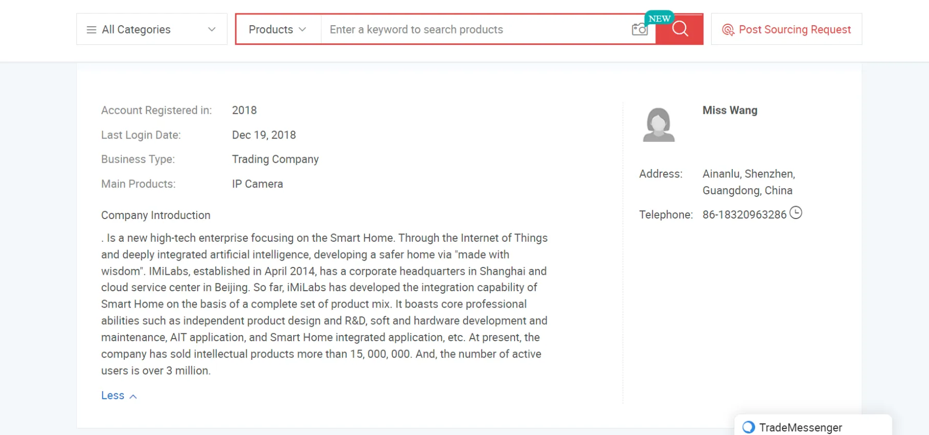
Task: Click Miss Wang's avatar picture
Action: 659,125
